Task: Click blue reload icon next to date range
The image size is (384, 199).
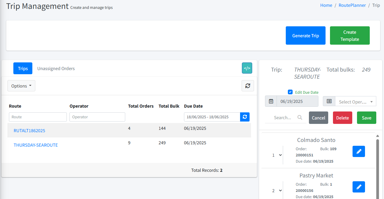Action: pyautogui.click(x=245, y=117)
